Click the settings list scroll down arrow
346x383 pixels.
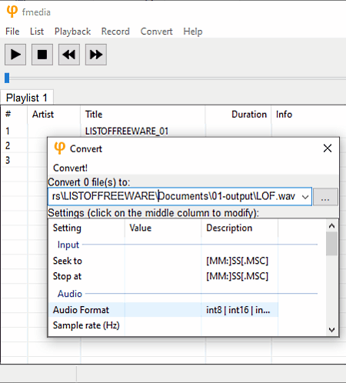(x=331, y=330)
